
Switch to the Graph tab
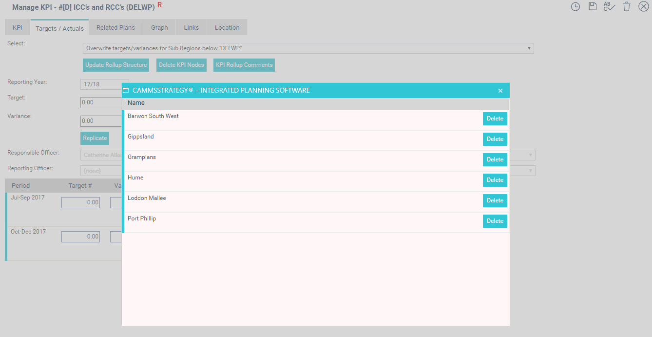159,28
